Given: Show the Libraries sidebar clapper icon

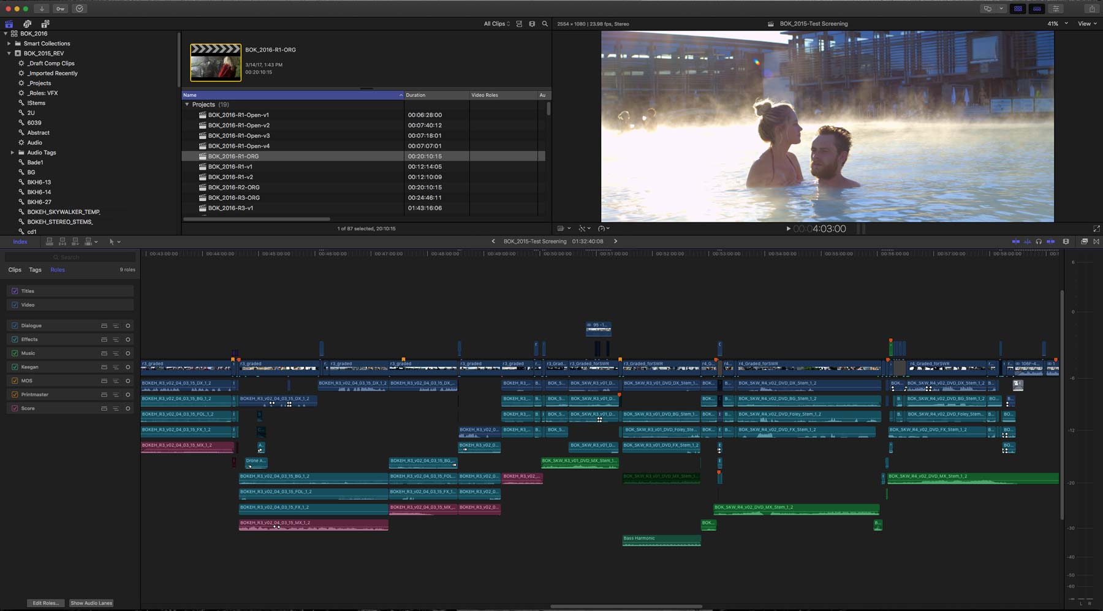Looking at the screenshot, I should (x=9, y=24).
